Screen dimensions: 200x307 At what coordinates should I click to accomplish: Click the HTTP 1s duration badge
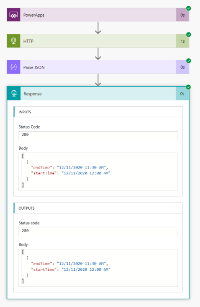pos(182,41)
